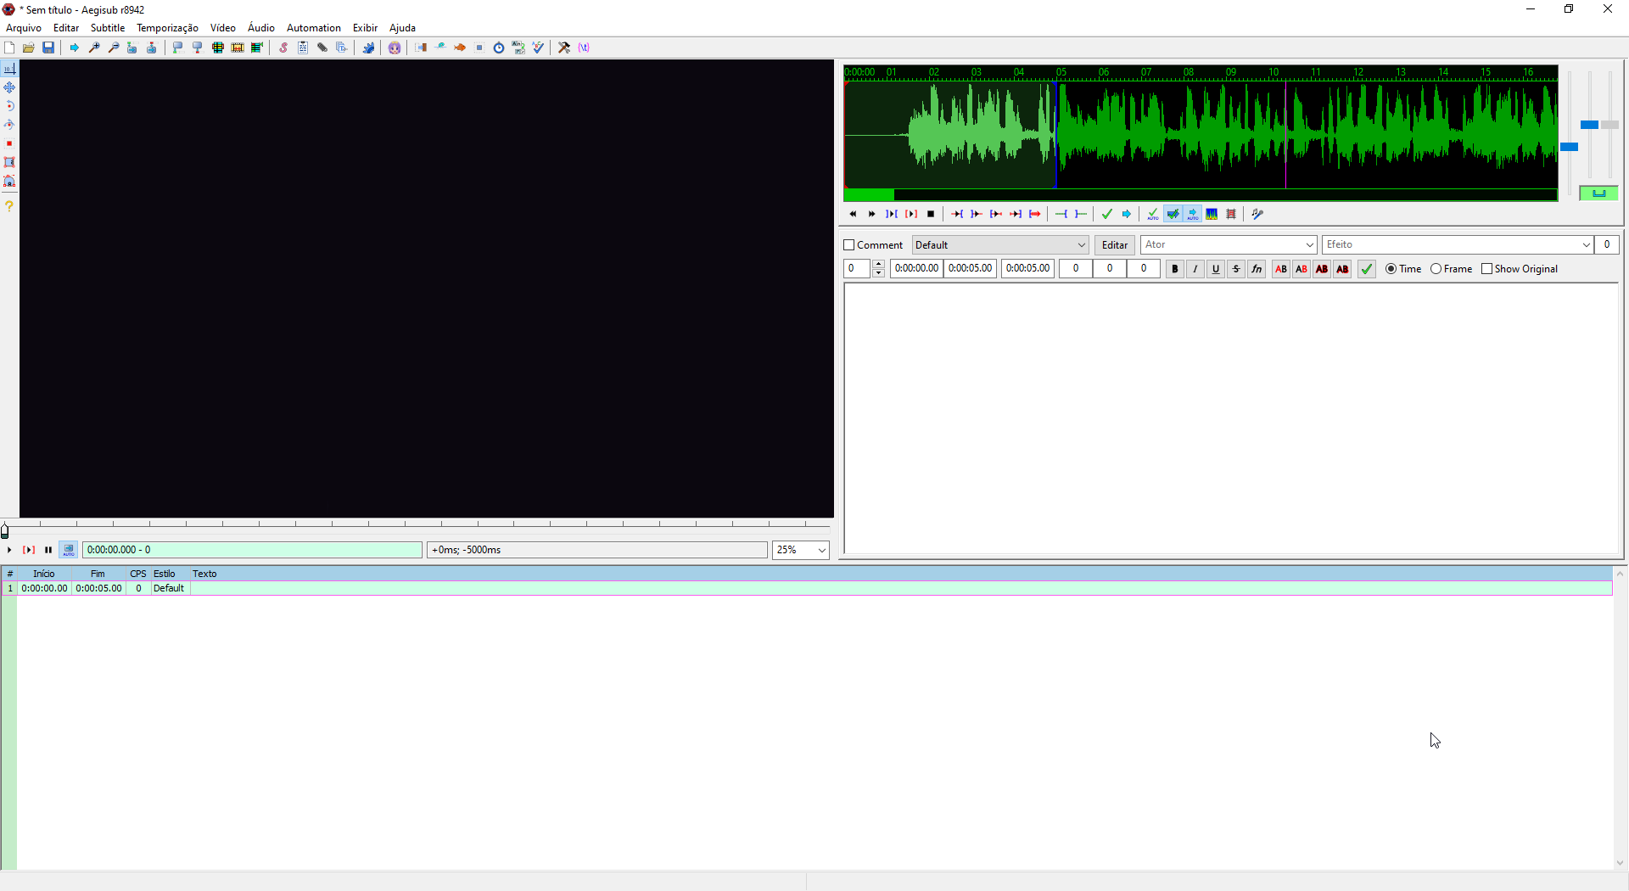Open the Spell Checker icon
1629x891 pixels.
coord(538,48)
